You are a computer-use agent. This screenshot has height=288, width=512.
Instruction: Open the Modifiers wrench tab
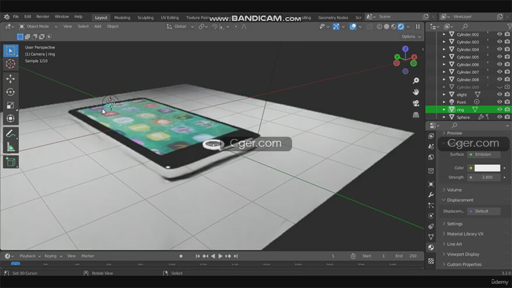[431, 195]
